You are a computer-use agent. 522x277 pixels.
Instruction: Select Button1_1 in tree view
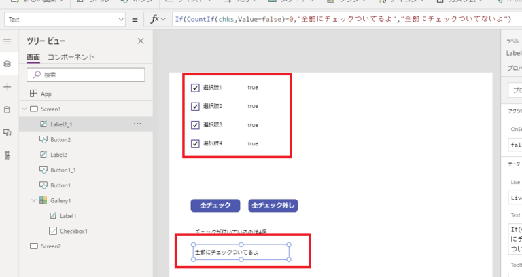86,170
